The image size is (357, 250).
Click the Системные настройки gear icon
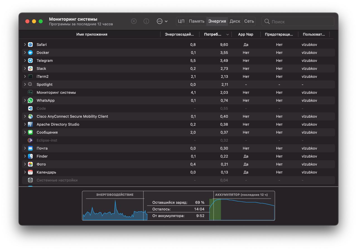tap(30, 180)
